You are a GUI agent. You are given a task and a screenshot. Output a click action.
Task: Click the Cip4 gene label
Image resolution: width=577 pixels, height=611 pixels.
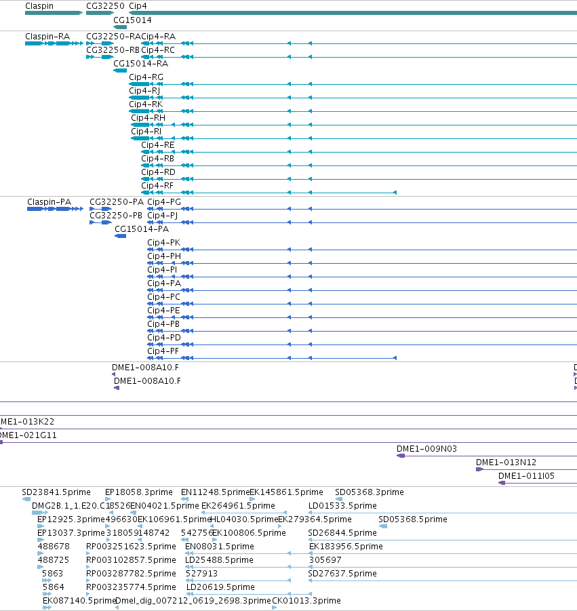pyautogui.click(x=138, y=6)
